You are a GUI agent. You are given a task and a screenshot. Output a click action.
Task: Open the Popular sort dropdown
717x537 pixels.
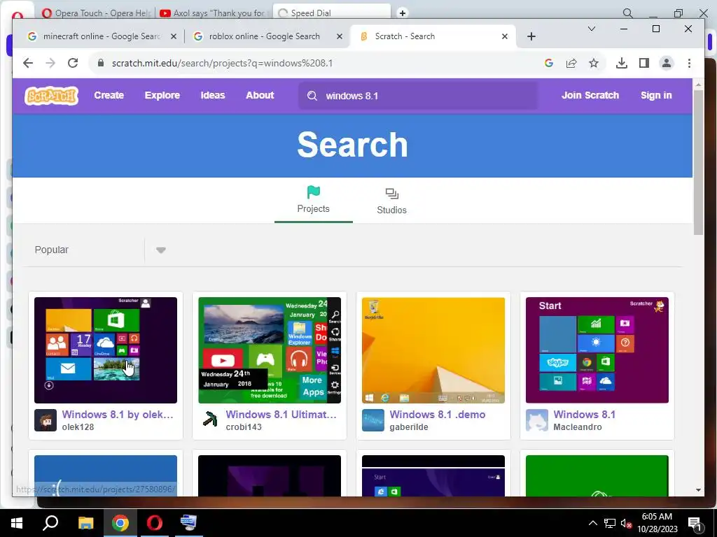(x=160, y=250)
